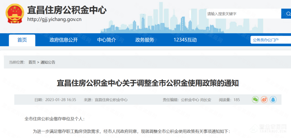Click 首页 in the breadcrumb
Screen dimensions: 291x138
pyautogui.click(x=32, y=62)
